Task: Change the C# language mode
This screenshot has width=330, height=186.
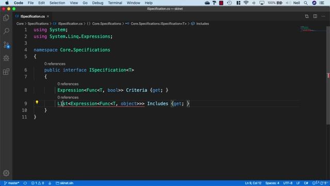Action: coord(306,183)
